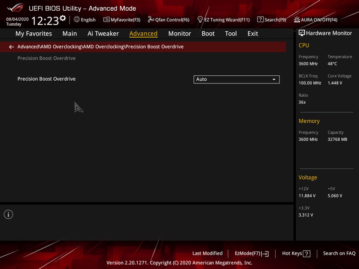Switch to the Main tab
Screen dimensions: 359x269
(x=70, y=34)
